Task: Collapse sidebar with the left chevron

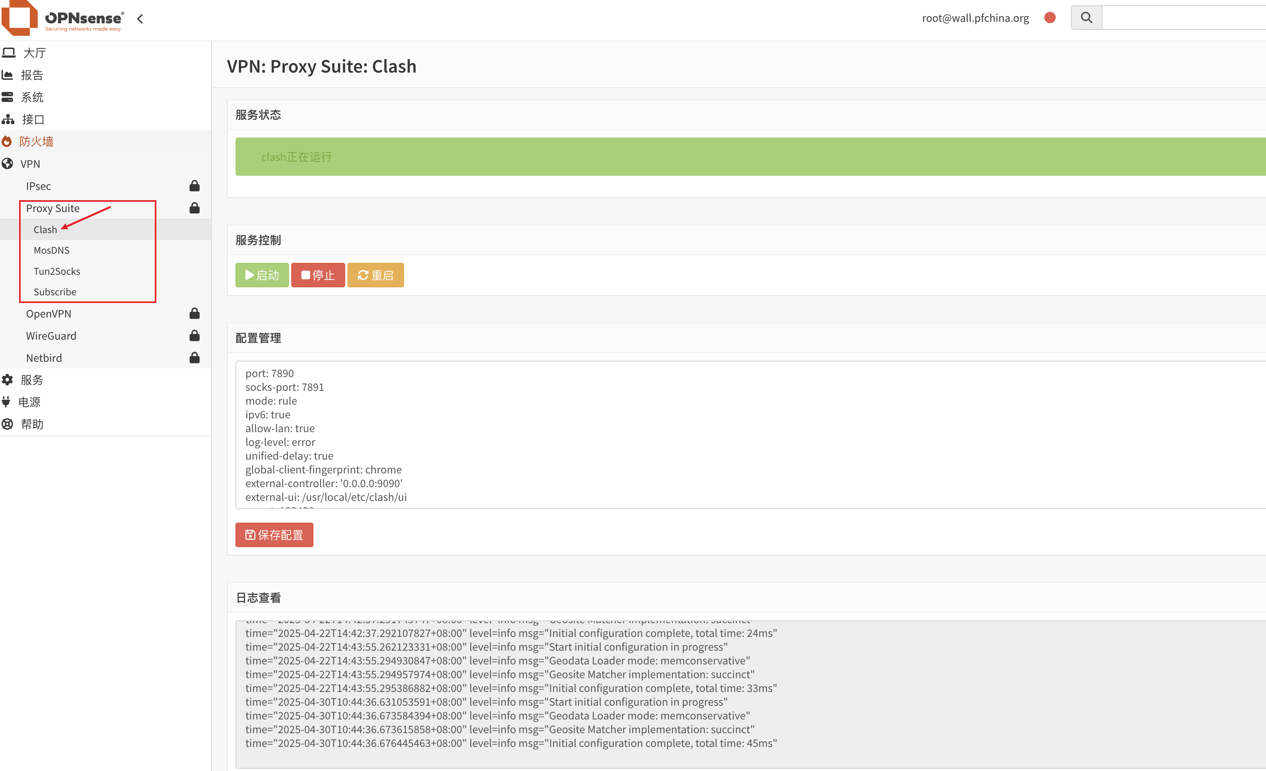Action: coord(140,19)
